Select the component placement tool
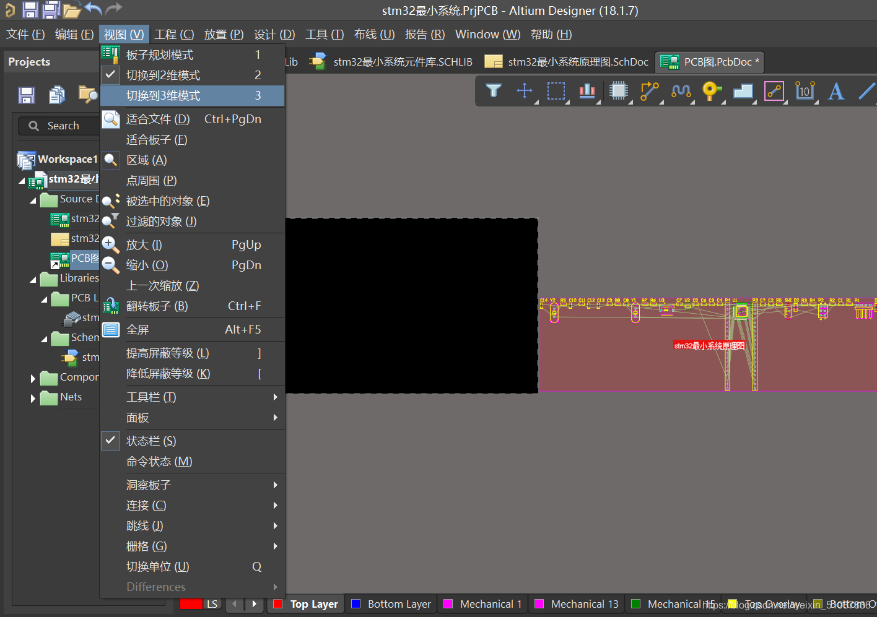The width and height of the screenshot is (877, 617). [619, 91]
